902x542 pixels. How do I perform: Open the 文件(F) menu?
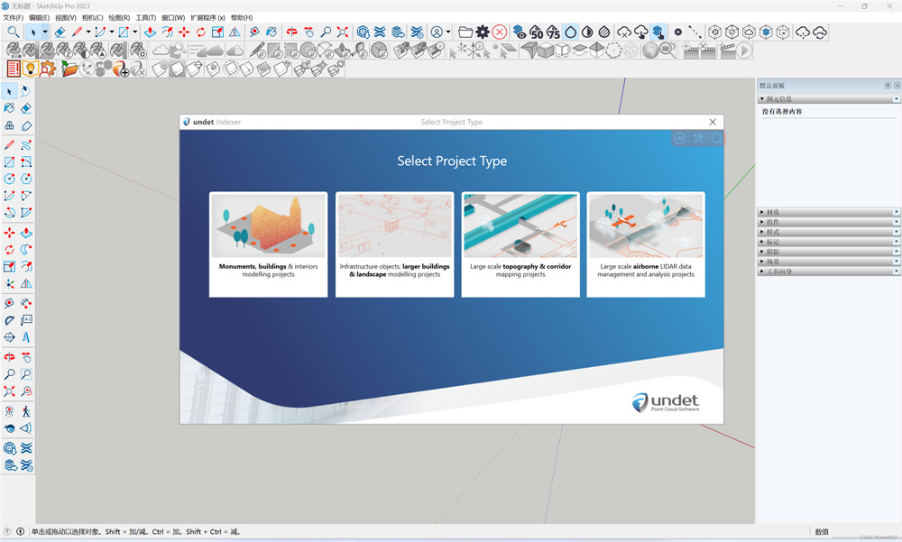(14, 18)
